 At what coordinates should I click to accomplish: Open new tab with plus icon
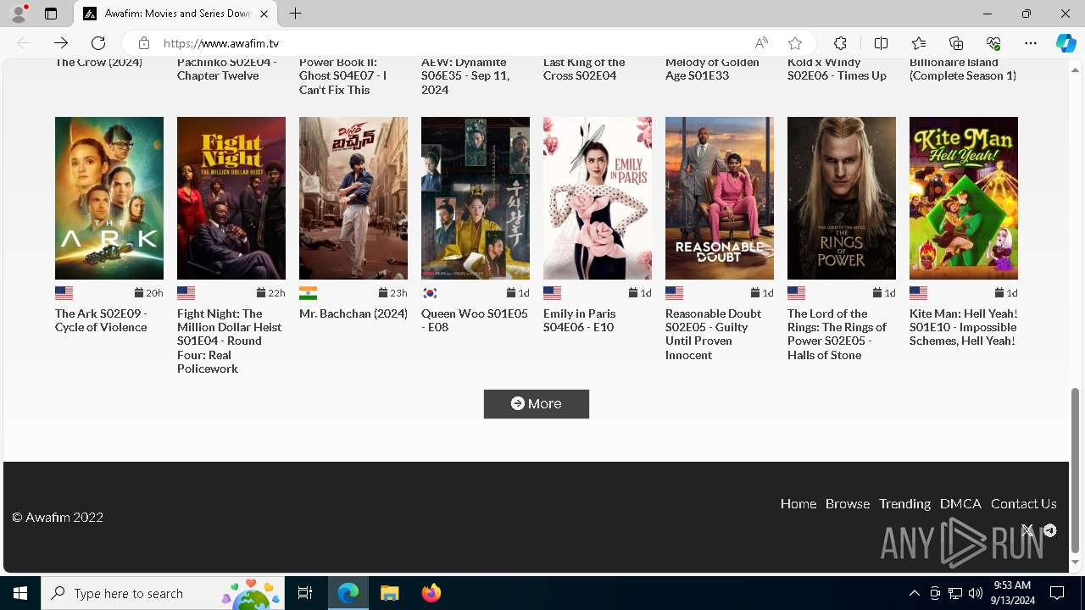pos(295,14)
